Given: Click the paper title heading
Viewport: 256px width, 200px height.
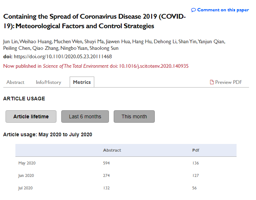Looking at the screenshot, I should point(94,22).
